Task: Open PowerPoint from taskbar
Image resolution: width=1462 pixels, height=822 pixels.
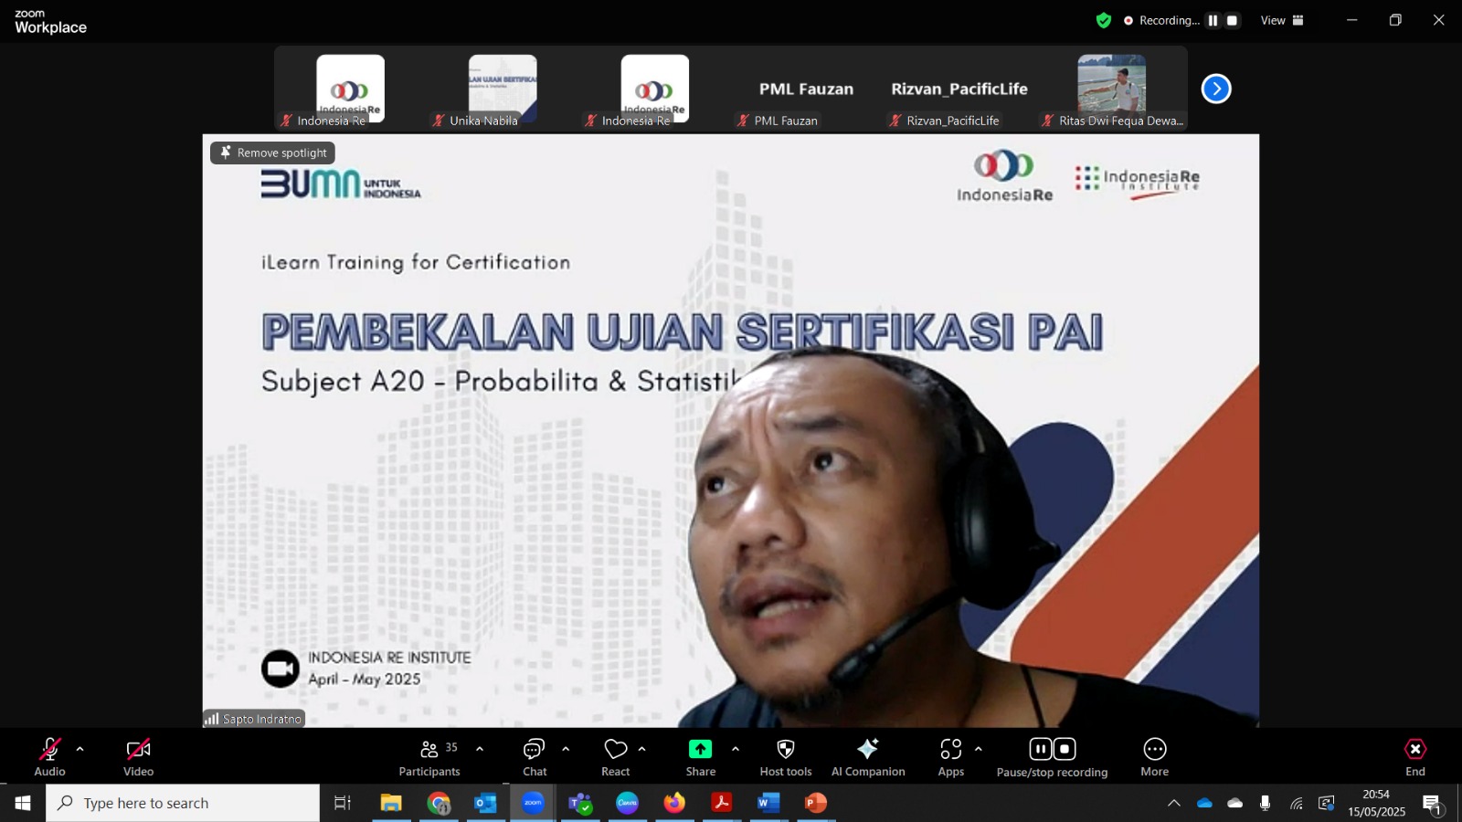Action: pyautogui.click(x=816, y=803)
